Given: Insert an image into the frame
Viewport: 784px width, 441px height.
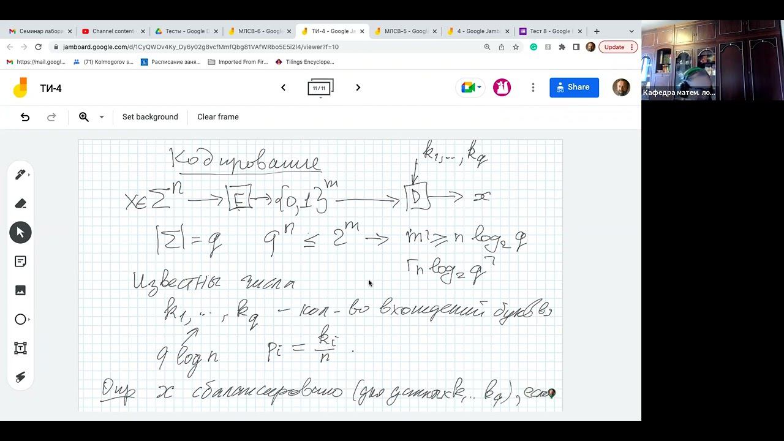Looking at the screenshot, I should pos(20,290).
